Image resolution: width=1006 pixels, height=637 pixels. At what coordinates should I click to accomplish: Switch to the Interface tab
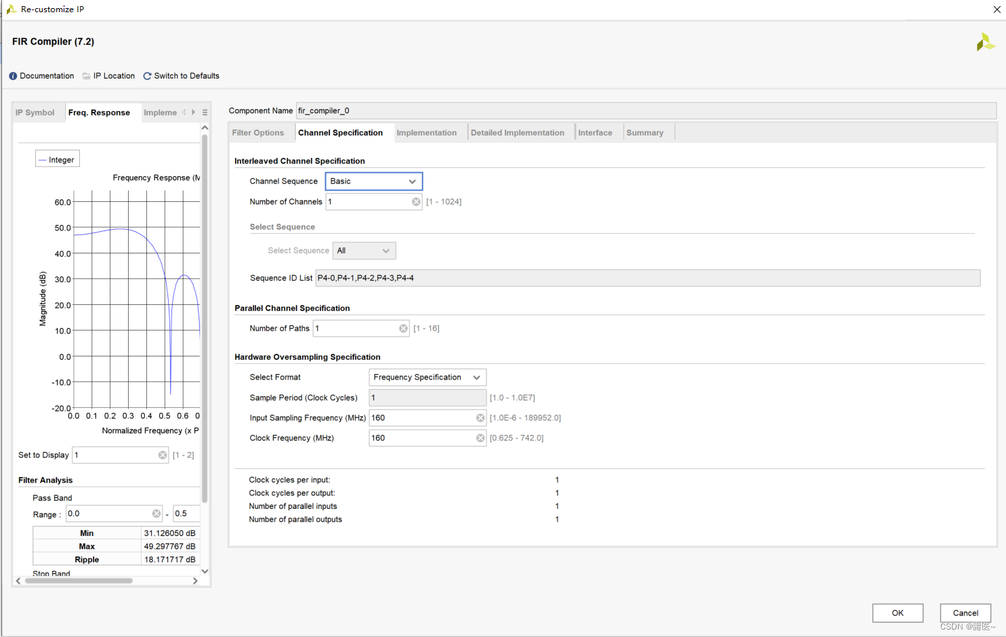[595, 133]
